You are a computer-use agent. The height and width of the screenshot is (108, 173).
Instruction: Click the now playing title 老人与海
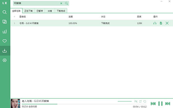pyautogui.click(x=35, y=101)
